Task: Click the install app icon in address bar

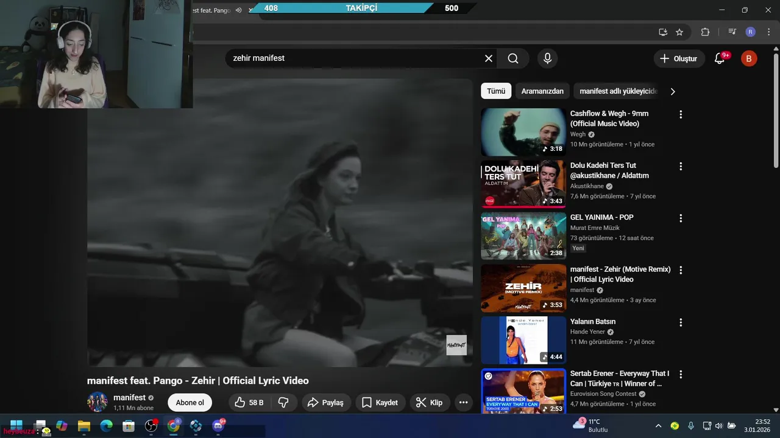Action: [663, 32]
